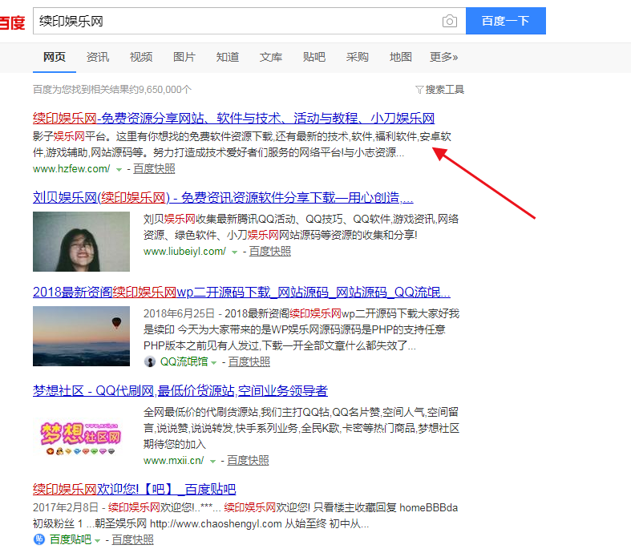Select the 网页 tab
Screen dimensions: 631x557
pyautogui.click(x=55, y=57)
